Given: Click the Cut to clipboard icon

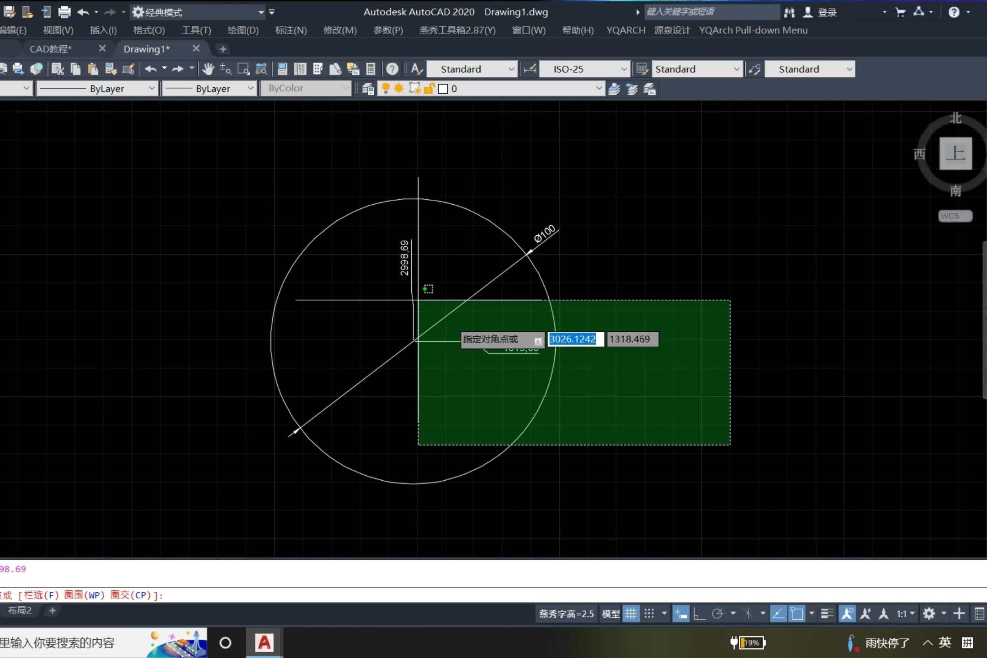Looking at the screenshot, I should click(x=58, y=69).
